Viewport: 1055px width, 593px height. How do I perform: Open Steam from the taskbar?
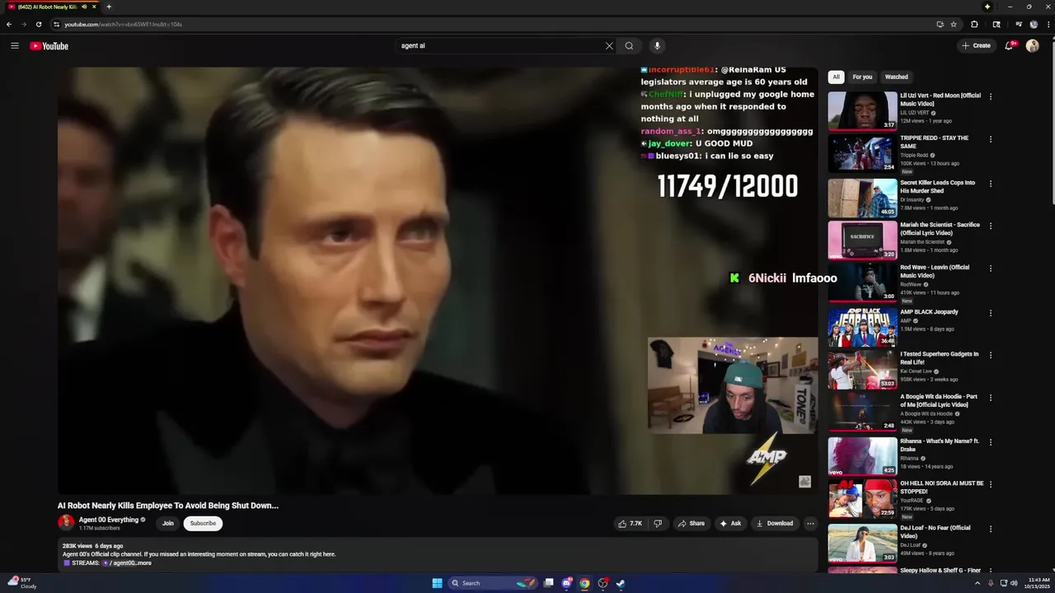coord(621,583)
